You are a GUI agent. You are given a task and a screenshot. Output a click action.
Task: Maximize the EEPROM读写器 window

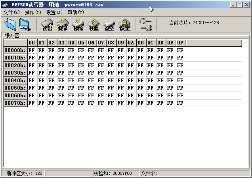(239, 5)
